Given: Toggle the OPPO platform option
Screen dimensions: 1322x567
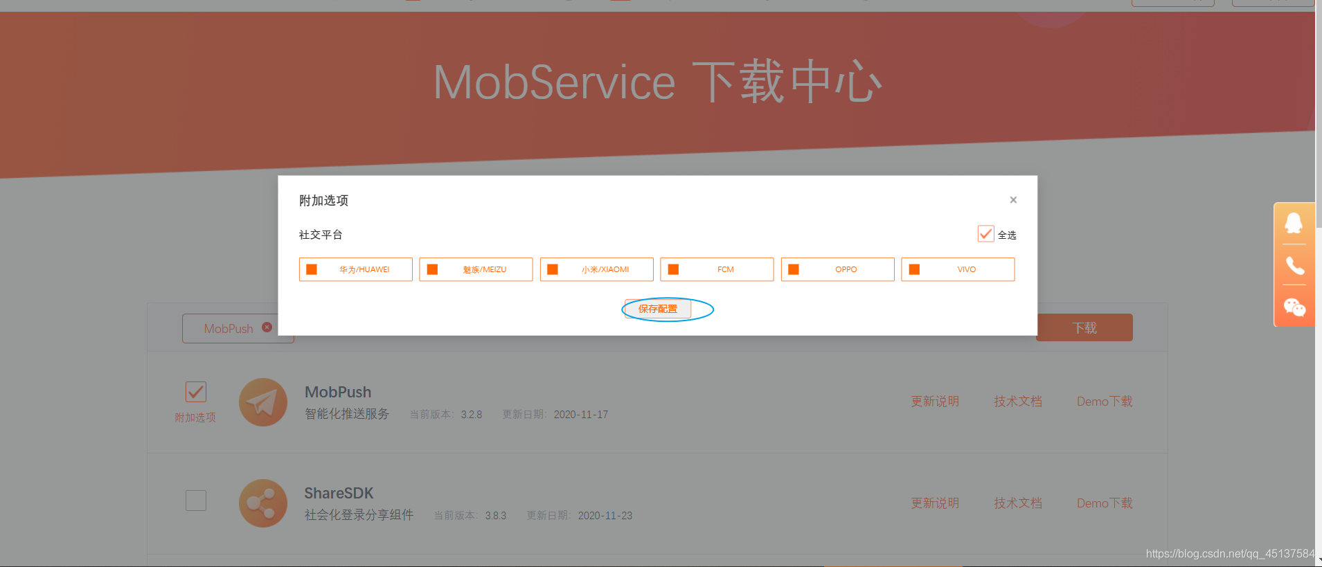Looking at the screenshot, I should (837, 269).
